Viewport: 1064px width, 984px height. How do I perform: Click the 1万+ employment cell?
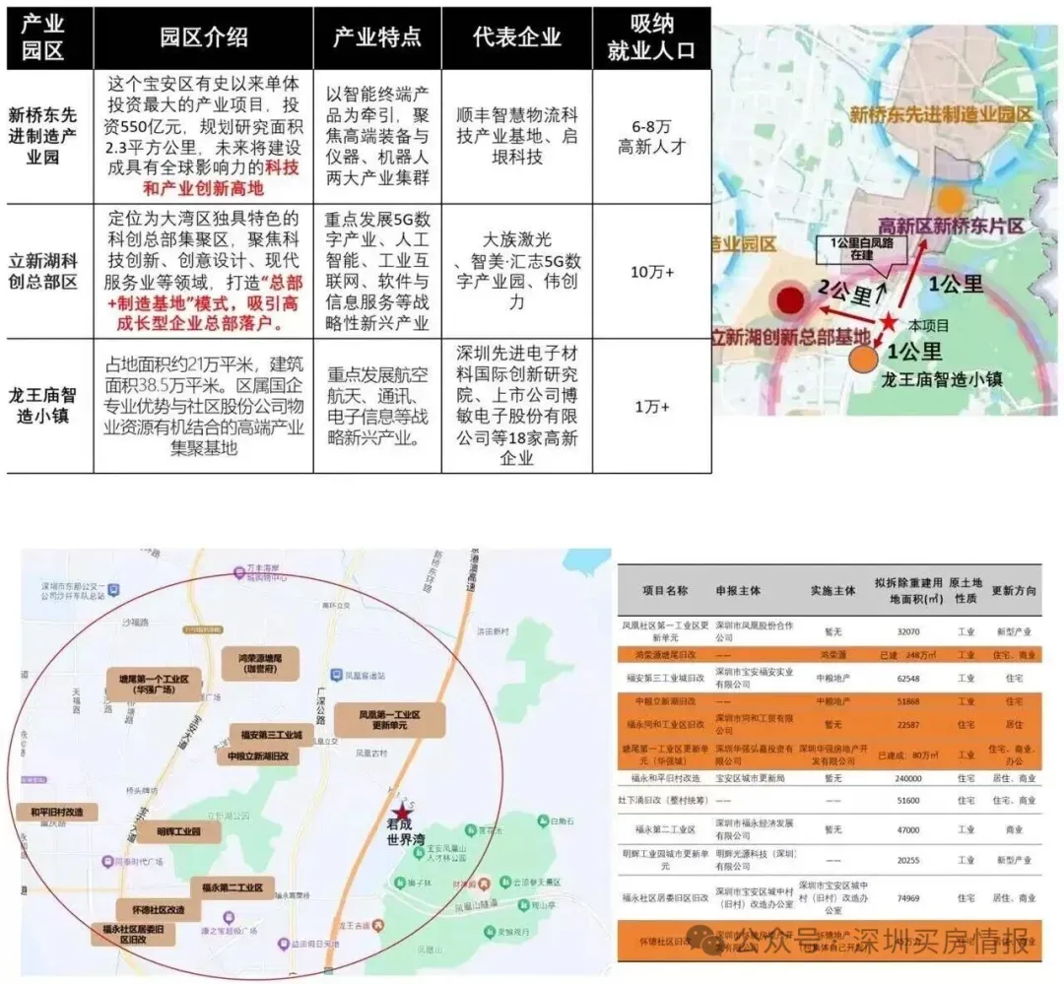coord(651,407)
